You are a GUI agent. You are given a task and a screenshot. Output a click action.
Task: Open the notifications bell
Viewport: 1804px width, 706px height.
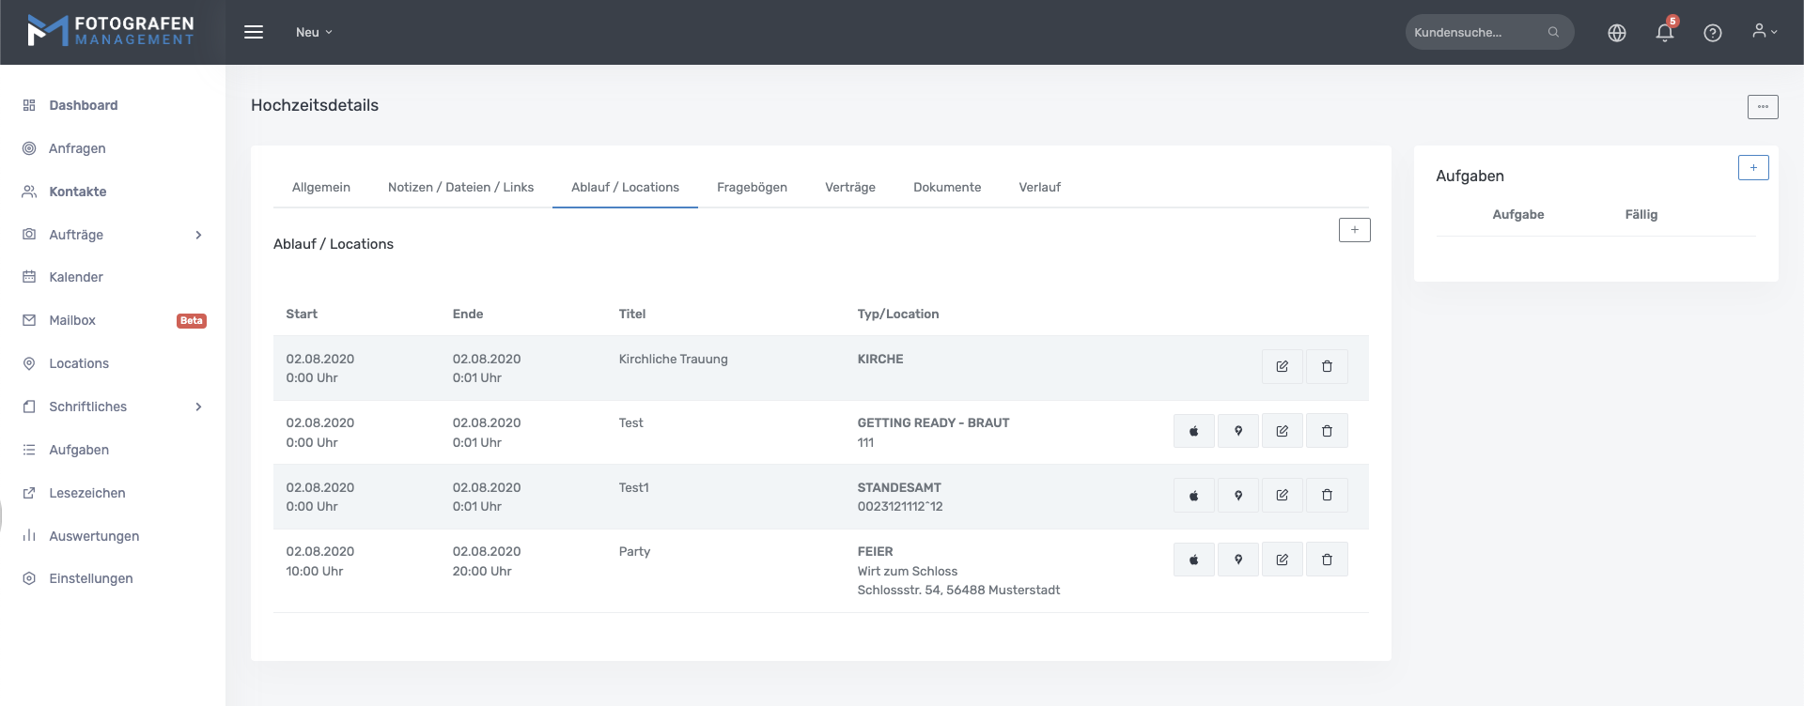click(1664, 33)
